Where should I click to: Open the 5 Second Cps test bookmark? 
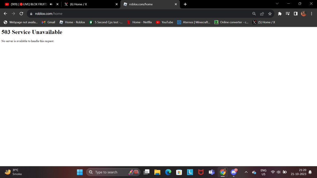(x=106, y=22)
